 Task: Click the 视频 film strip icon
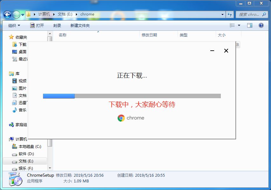(x=15, y=81)
